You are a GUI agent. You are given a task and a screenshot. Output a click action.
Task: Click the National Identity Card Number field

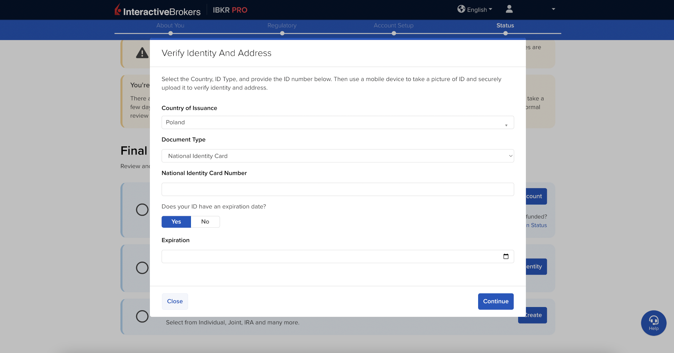point(337,189)
